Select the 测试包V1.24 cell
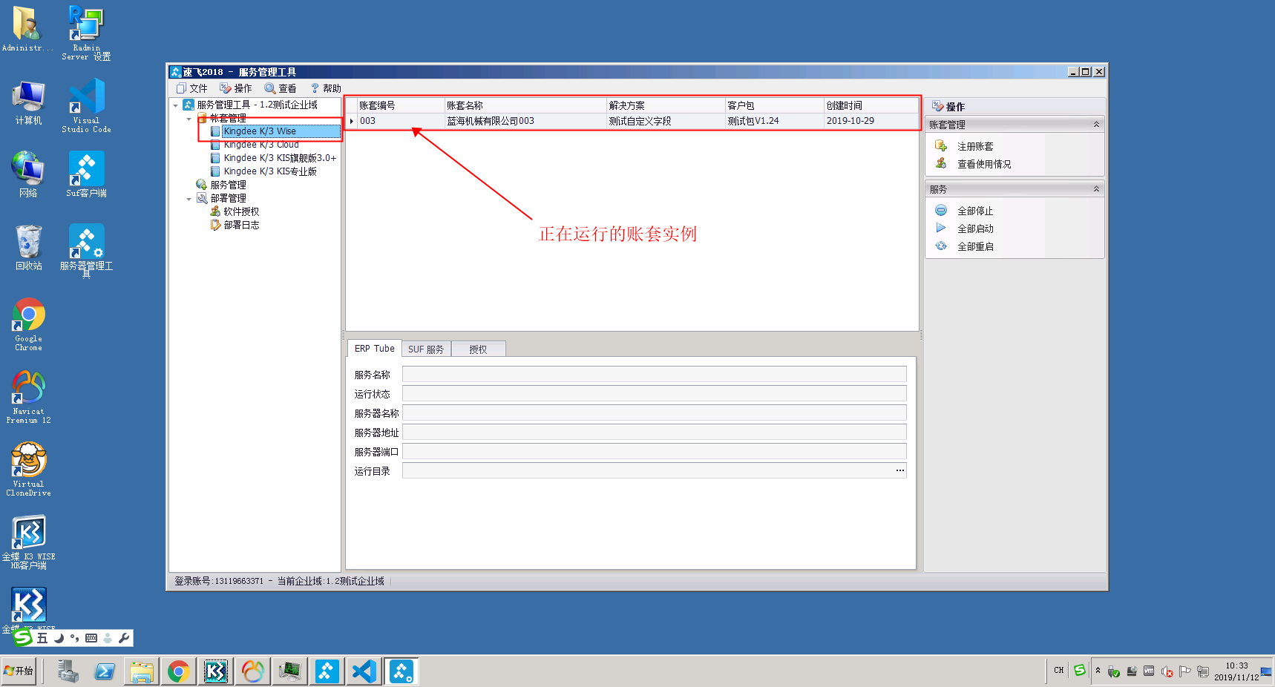This screenshot has height=687, width=1275. pyautogui.click(x=775, y=121)
